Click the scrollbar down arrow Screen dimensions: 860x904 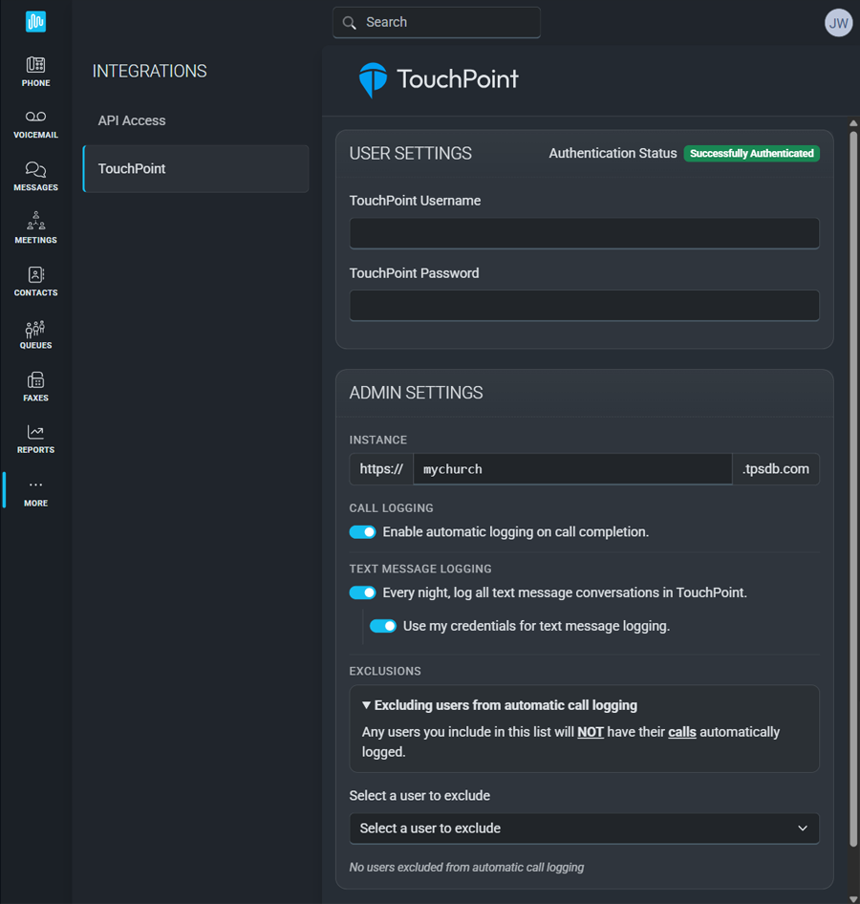click(x=853, y=899)
